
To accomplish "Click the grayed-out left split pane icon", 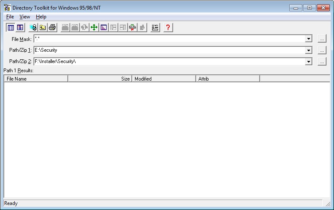I will [113, 28].
